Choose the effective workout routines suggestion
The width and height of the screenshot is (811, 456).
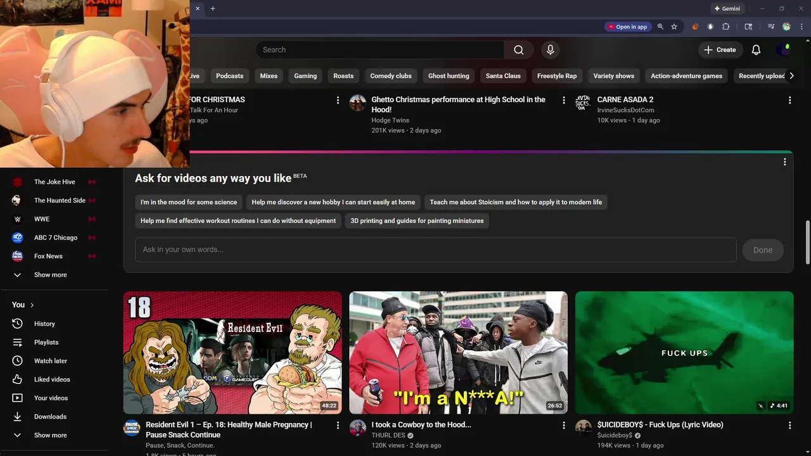pyautogui.click(x=238, y=221)
